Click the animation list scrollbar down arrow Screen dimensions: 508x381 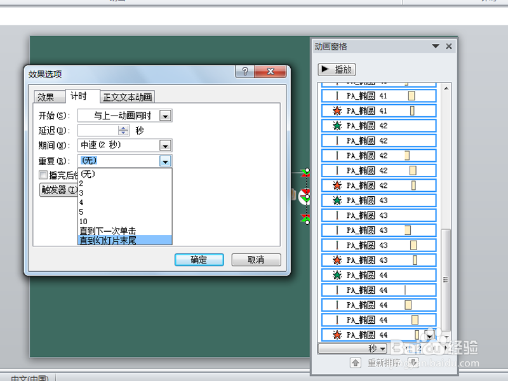446,337
